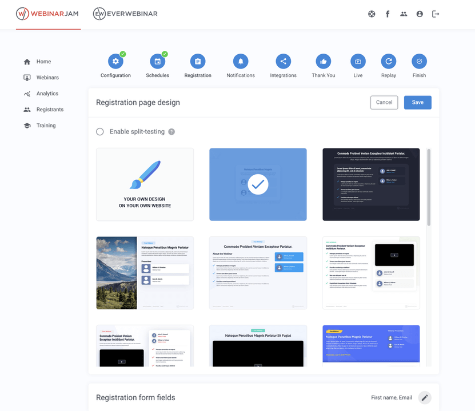Choose the Your Own Design option
This screenshot has height=411, width=475.
pos(145,184)
